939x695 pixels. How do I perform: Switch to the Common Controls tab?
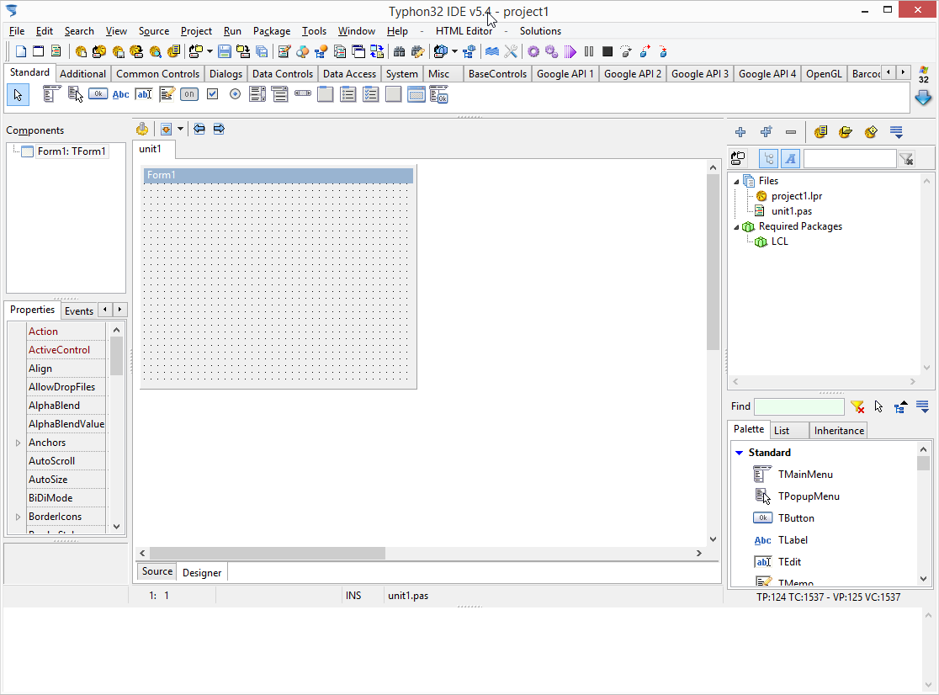157,74
